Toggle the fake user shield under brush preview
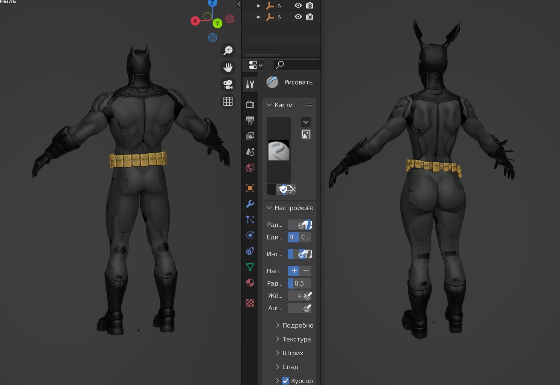The height and width of the screenshot is (385, 560). coord(284,189)
